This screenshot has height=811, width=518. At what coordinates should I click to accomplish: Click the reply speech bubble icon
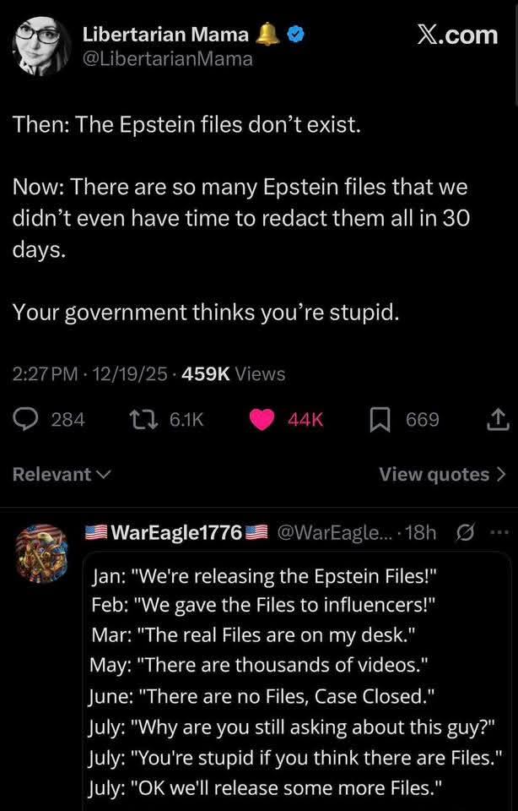click(28, 419)
